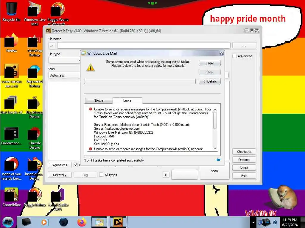Click the 'Protocol: IMAP' line

point(105,136)
